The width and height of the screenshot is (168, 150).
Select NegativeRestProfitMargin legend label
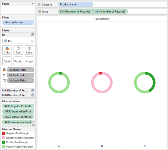(20, 138)
